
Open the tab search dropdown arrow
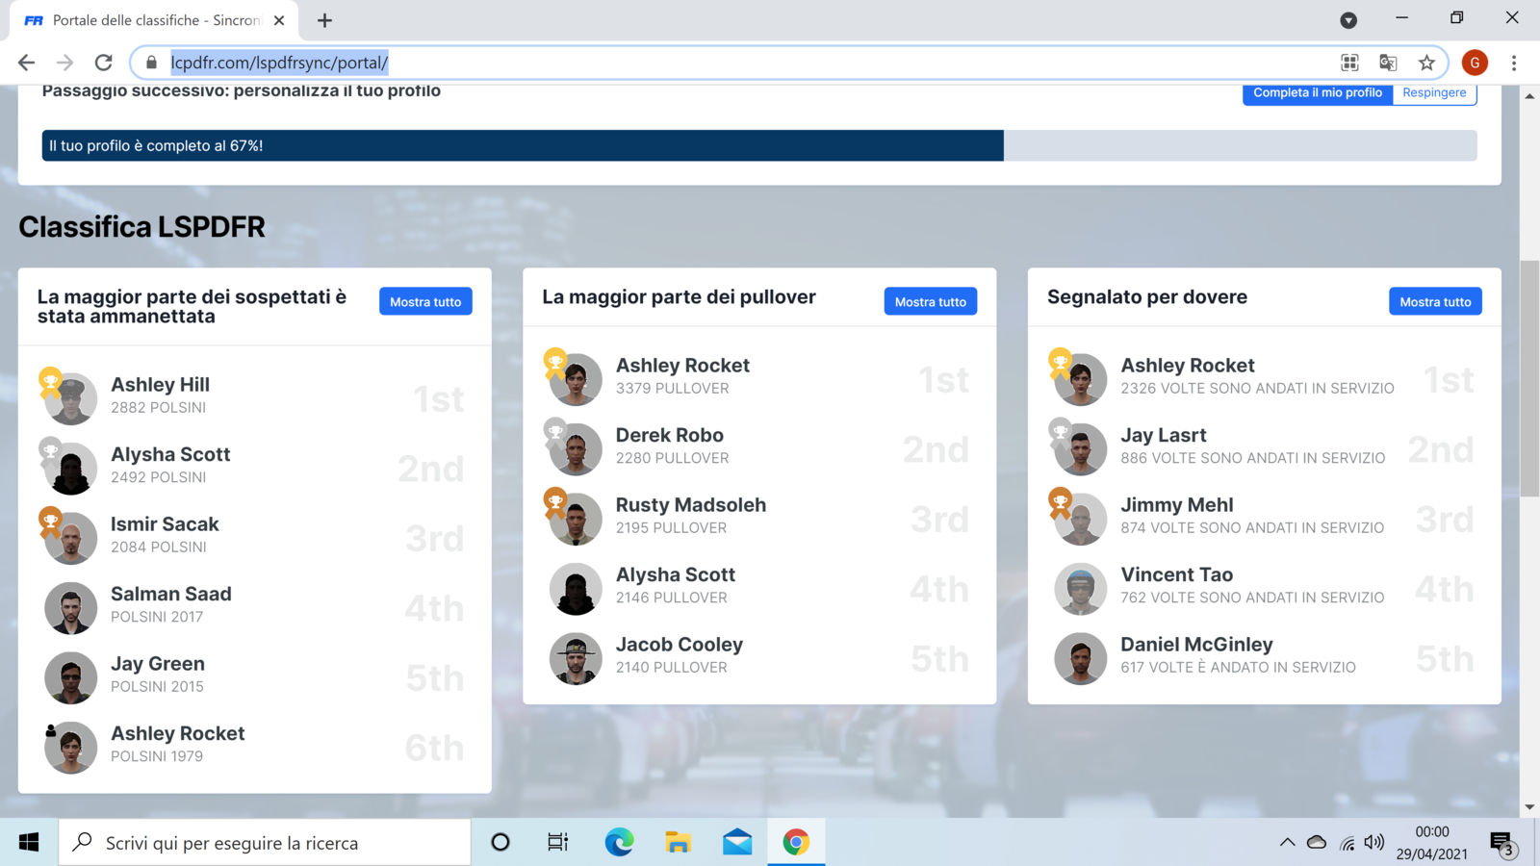click(x=1348, y=20)
